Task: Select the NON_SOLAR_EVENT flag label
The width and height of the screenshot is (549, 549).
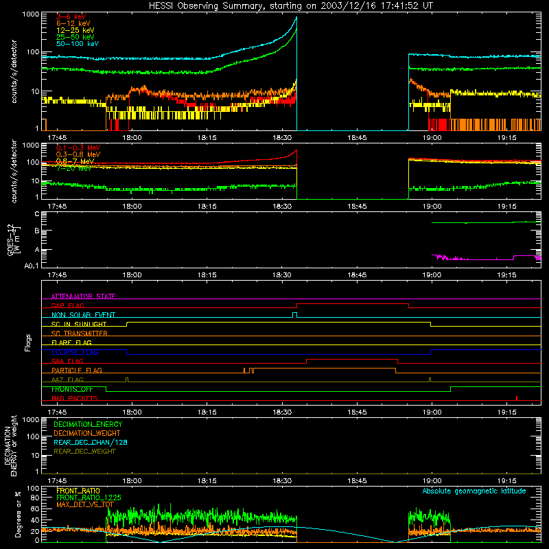Action: click(x=83, y=315)
